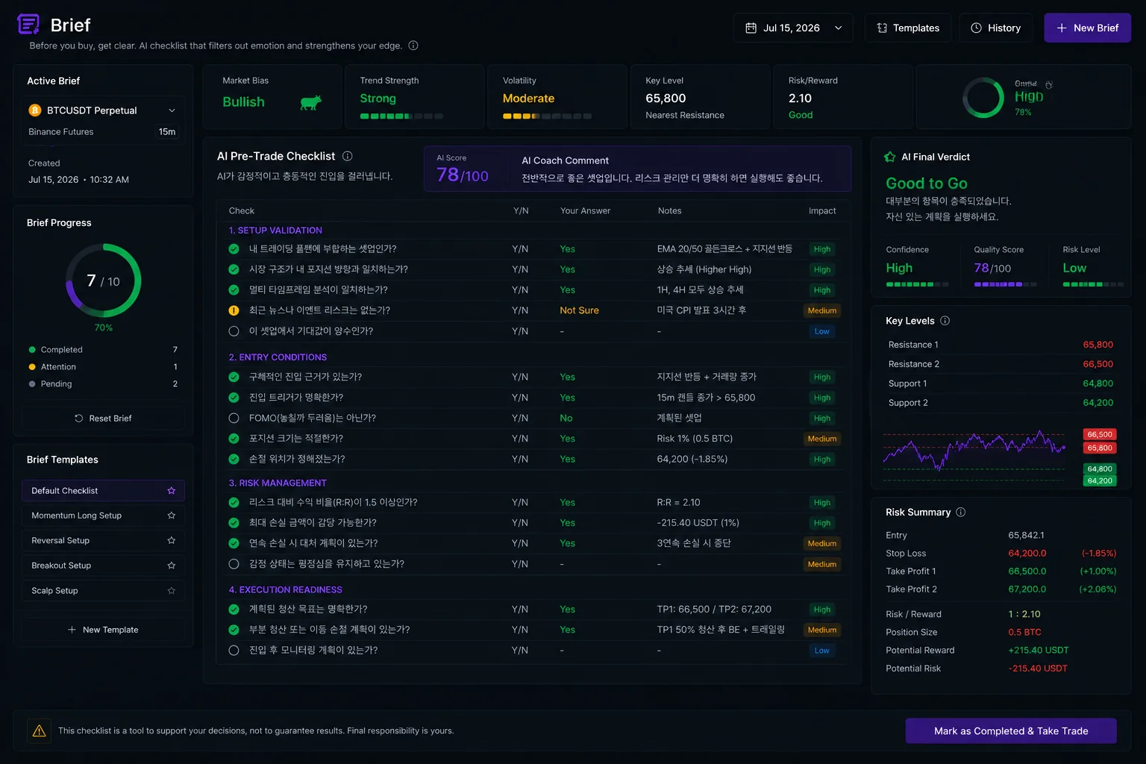This screenshot has height=764, width=1146.
Task: Click the info icon beside the header tagline
Action: [413, 46]
